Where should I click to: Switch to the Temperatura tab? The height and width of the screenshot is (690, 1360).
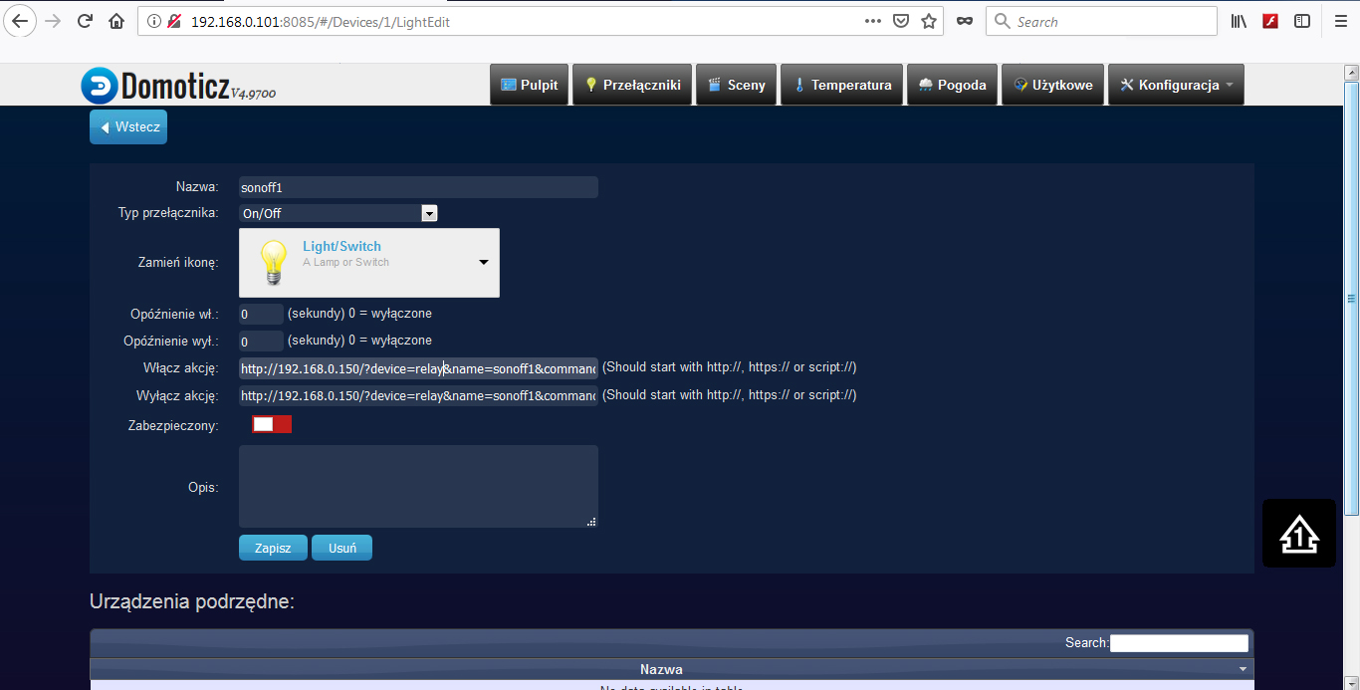[x=841, y=86]
